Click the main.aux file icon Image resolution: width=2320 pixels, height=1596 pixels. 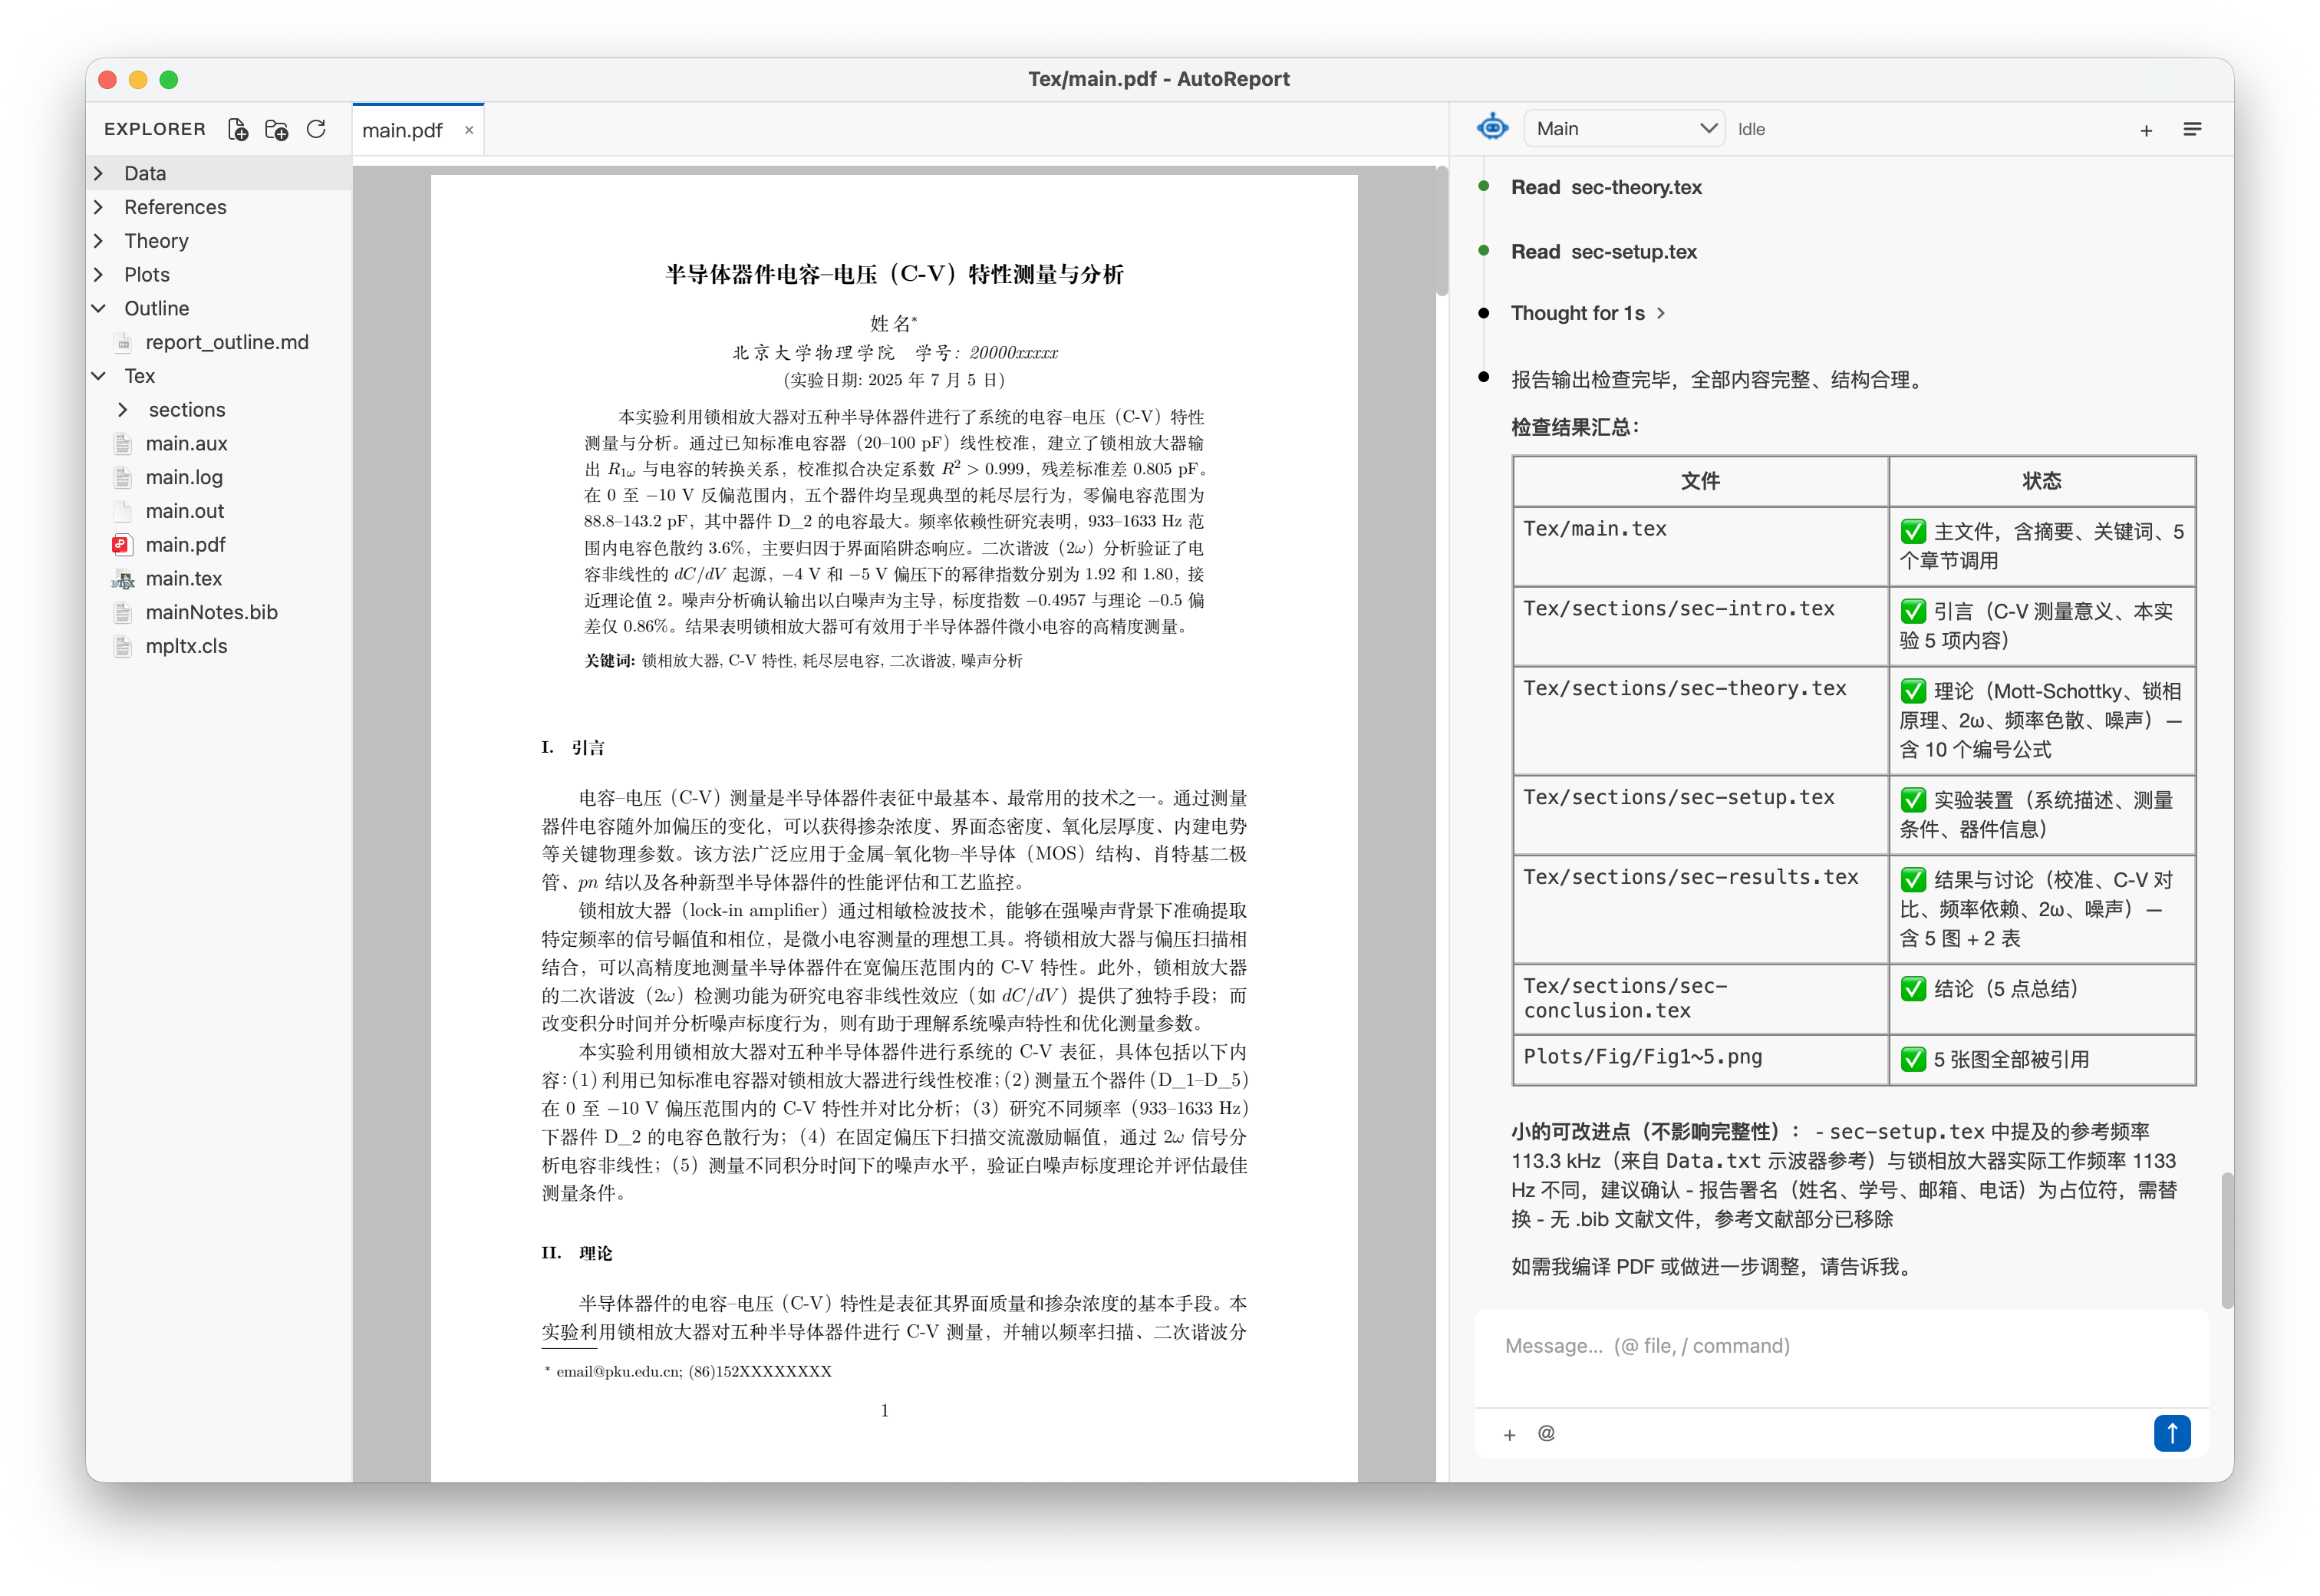tap(122, 444)
